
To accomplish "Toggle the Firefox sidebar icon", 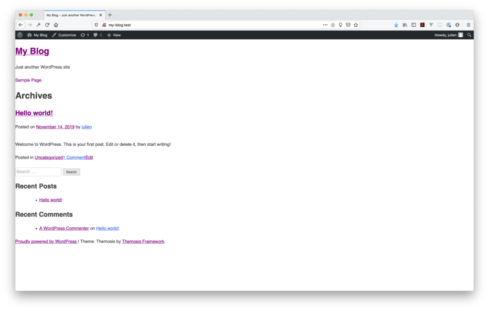I will tap(414, 24).
